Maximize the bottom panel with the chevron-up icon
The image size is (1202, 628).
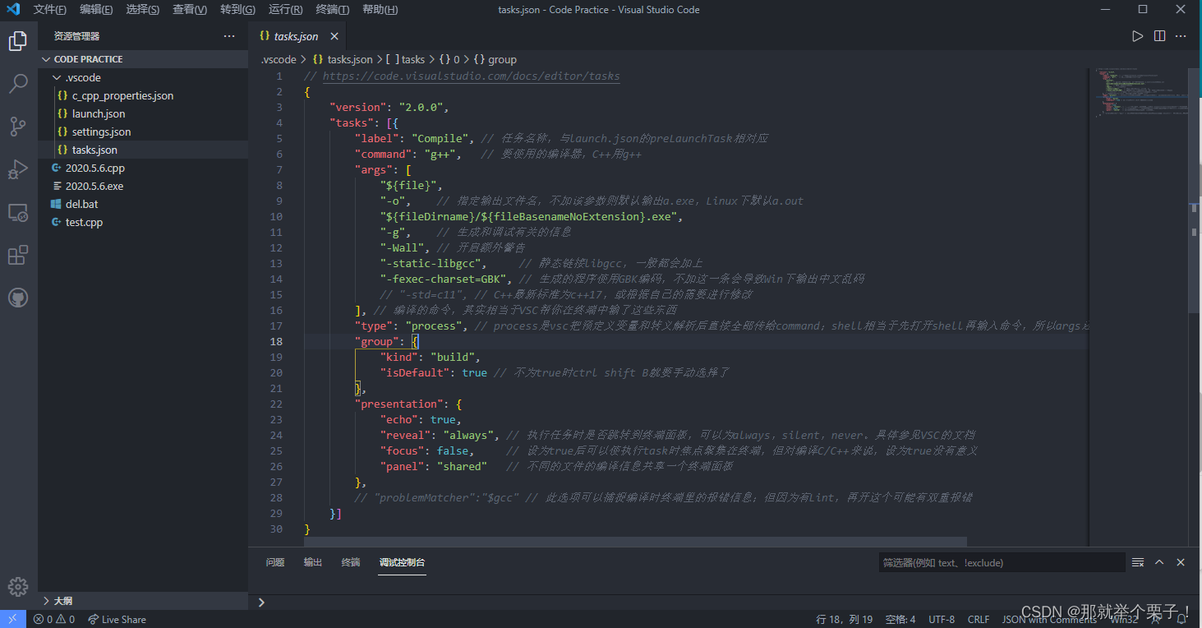tap(1159, 562)
